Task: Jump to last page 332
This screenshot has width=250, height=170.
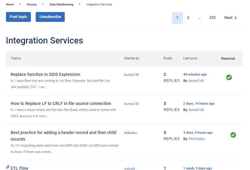Action: point(212,18)
